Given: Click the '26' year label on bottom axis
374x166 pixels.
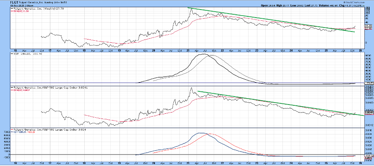Looking at the screenshot, I should [361, 164].
